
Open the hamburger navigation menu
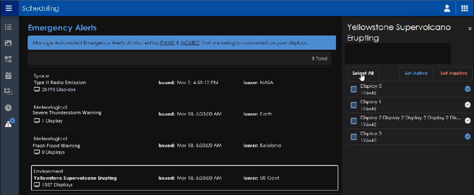(9, 8)
